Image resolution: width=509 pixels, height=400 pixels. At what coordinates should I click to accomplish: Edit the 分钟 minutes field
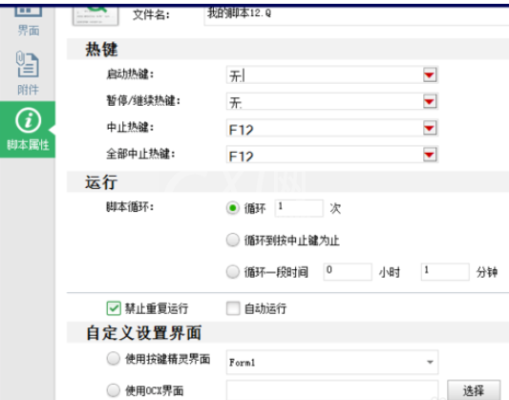pos(445,272)
